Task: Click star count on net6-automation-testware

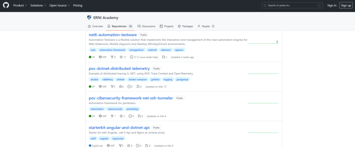Action: pos(123,57)
